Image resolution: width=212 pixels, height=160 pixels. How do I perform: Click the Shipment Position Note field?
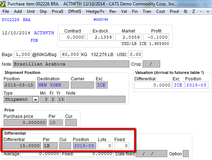(x=96, y=99)
